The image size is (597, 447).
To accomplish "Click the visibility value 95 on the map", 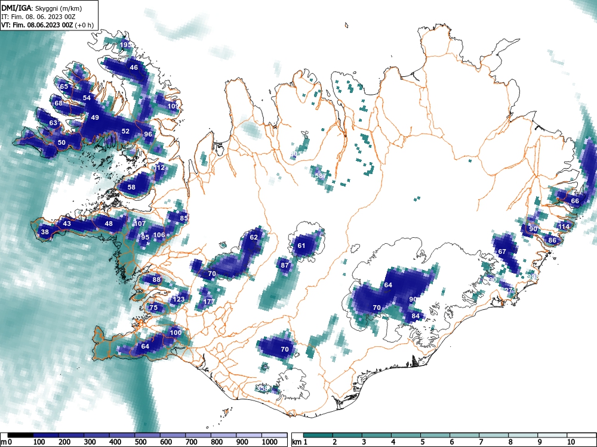I will [145, 237].
